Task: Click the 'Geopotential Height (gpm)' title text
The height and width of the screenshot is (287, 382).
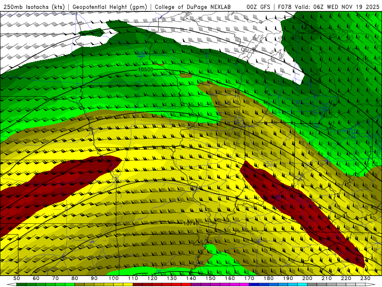Action: click(x=110, y=7)
